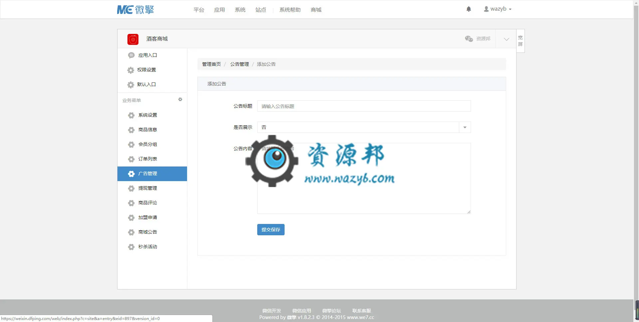Click the gear icon next to 商品评论
The image size is (639, 322).
pos(131,203)
